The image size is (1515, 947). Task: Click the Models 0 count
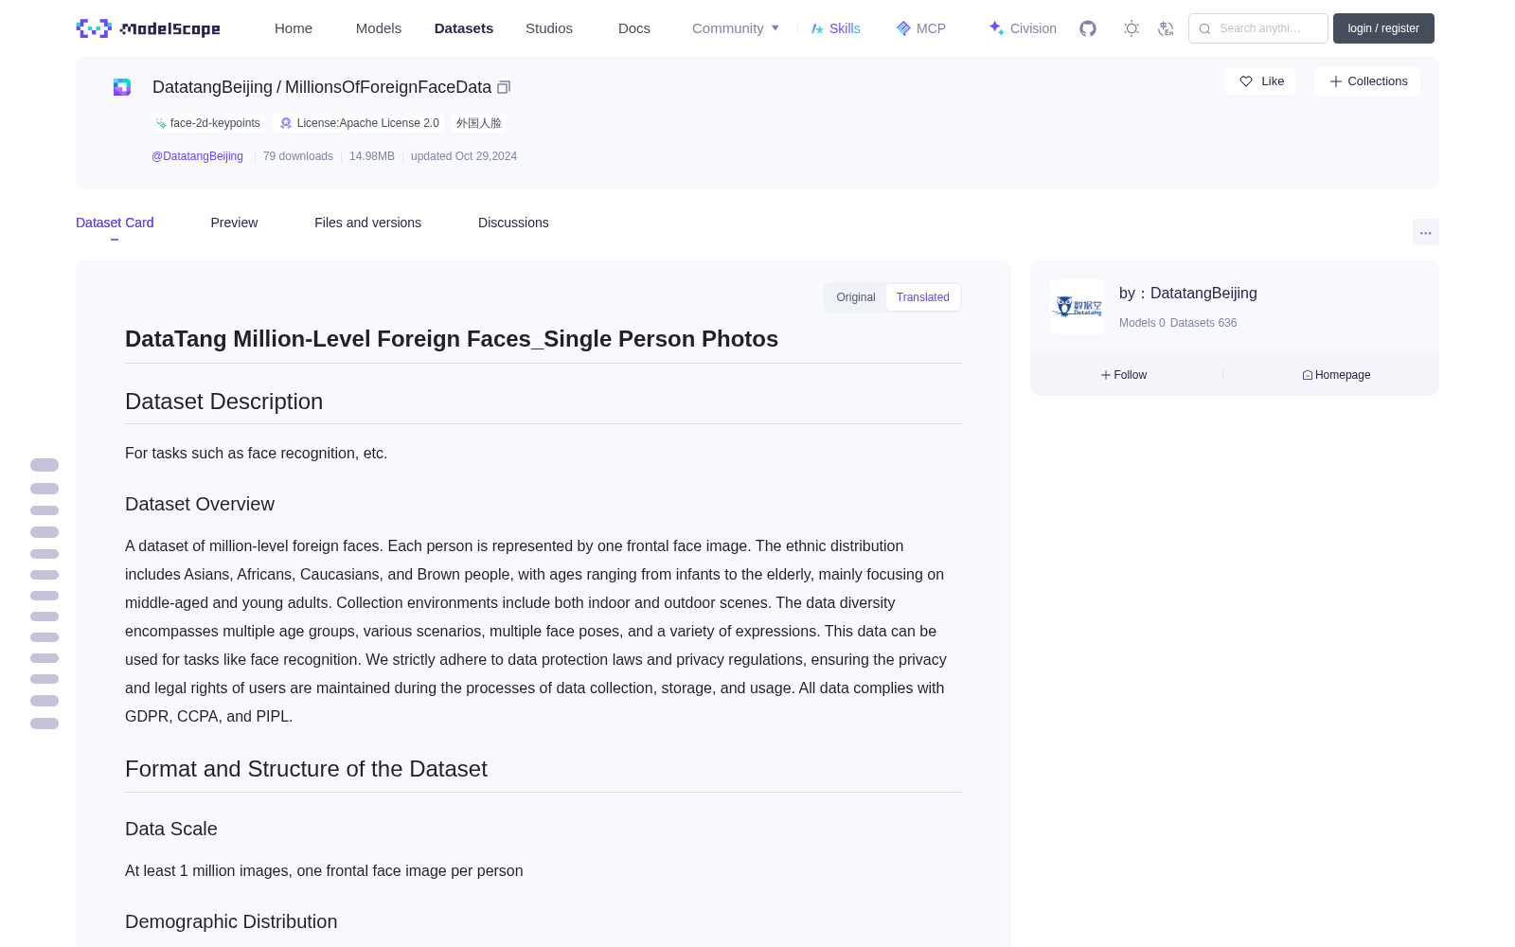pyautogui.click(x=1142, y=323)
